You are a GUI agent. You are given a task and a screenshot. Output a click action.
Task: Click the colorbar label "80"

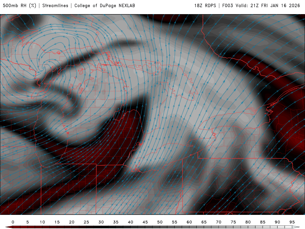coord(248,222)
